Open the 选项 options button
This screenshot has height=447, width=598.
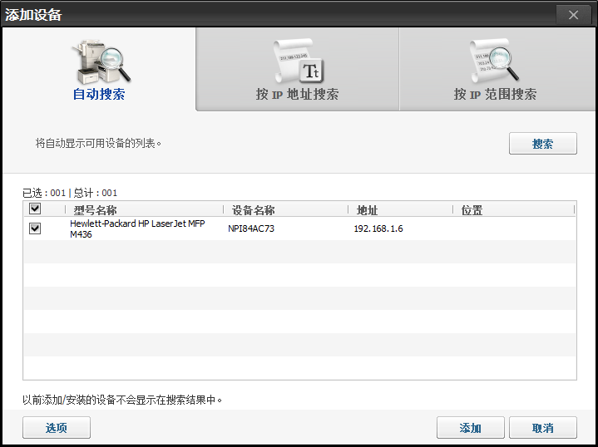[57, 428]
